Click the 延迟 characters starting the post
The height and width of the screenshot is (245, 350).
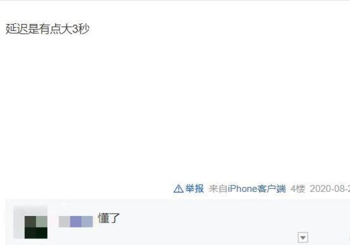pyautogui.click(x=16, y=29)
